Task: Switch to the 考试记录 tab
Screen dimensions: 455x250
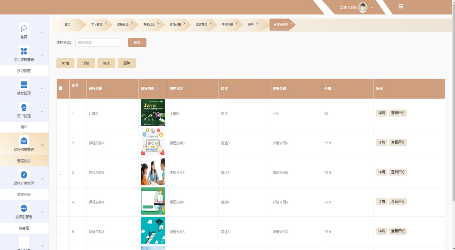Action: (x=149, y=25)
